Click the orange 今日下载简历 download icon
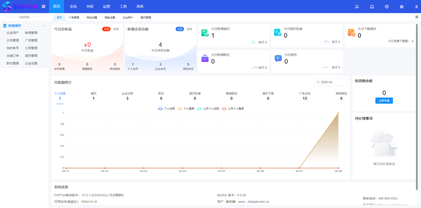This screenshot has height=208, width=421. click(x=352, y=32)
